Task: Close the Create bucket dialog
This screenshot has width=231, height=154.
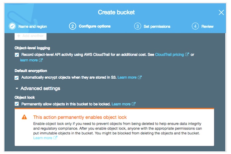Action: [x=221, y=13]
